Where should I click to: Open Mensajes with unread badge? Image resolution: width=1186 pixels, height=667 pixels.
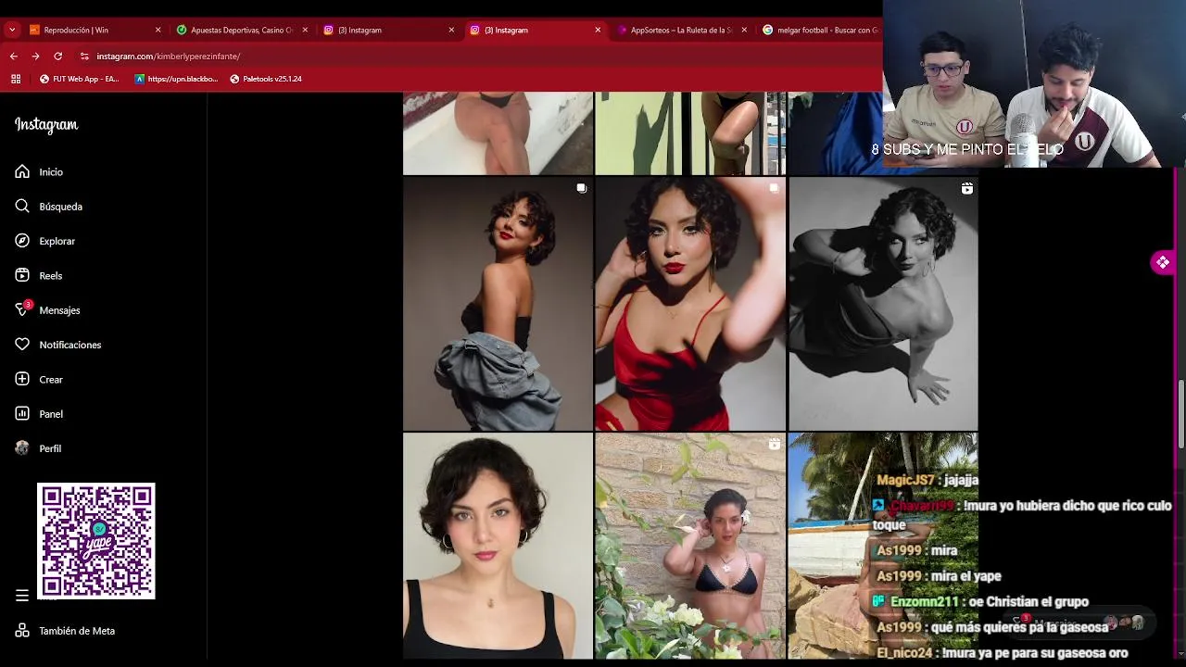47,310
